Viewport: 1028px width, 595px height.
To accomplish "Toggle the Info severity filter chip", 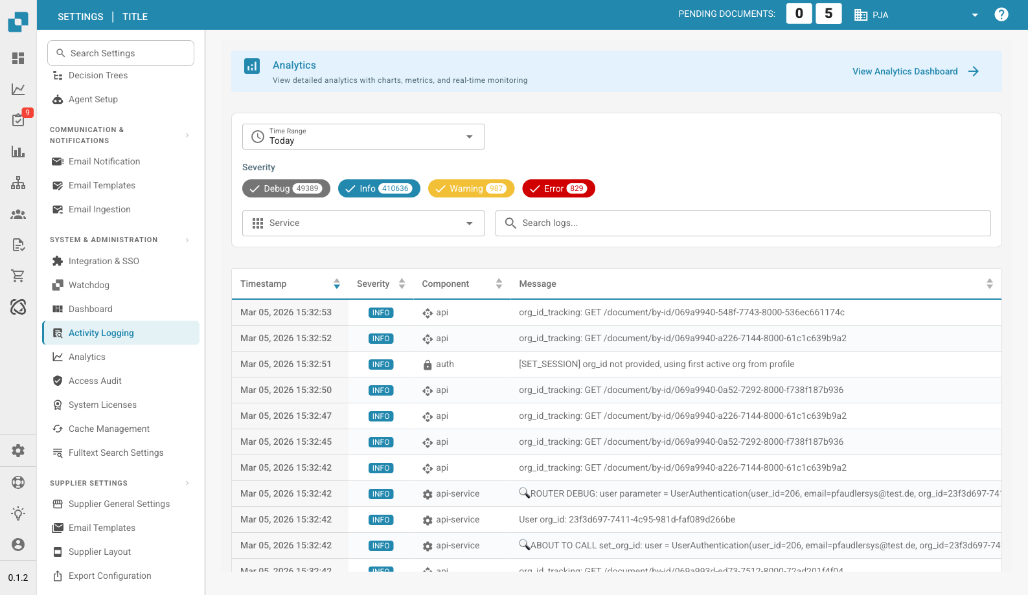I will pyautogui.click(x=379, y=188).
